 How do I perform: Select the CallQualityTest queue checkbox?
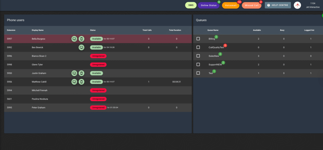(x=198, y=47)
